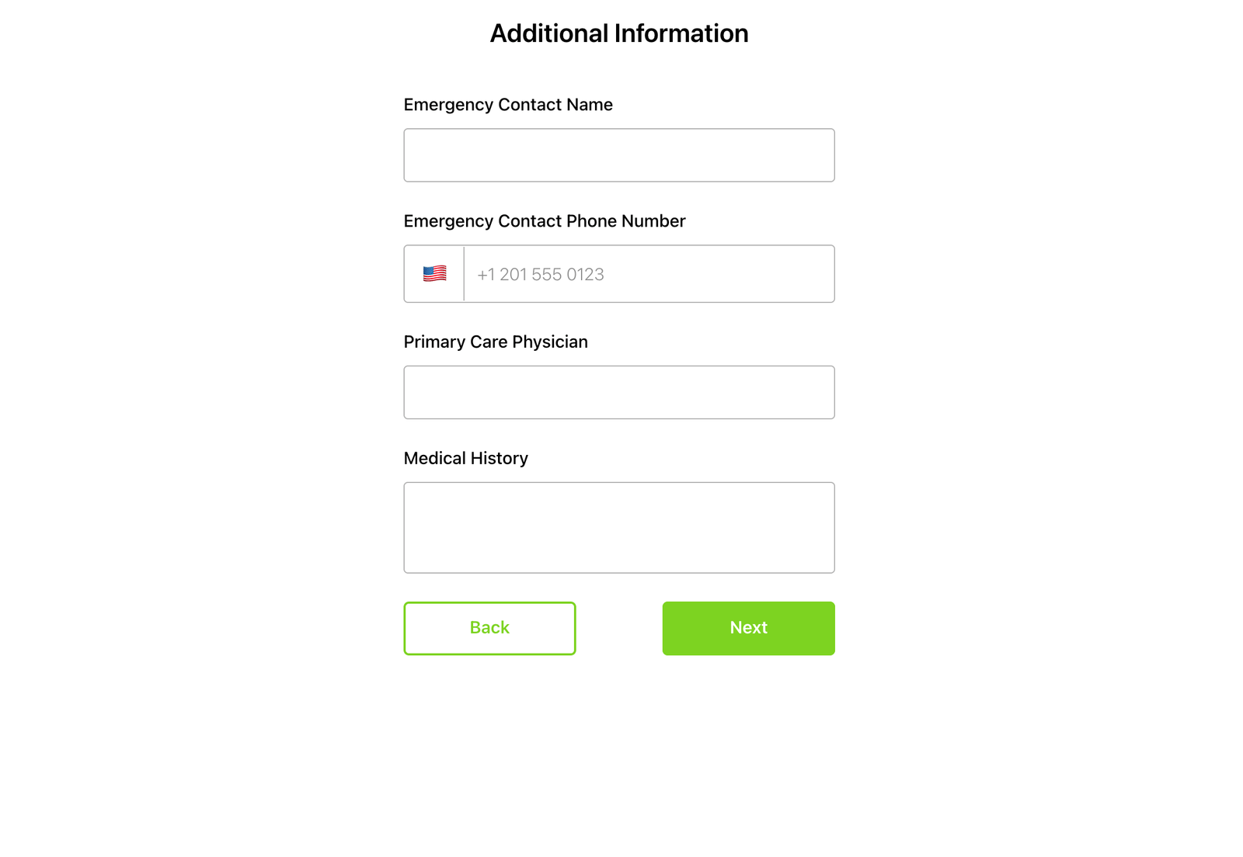Click the phone number input showing placeholder

649,273
